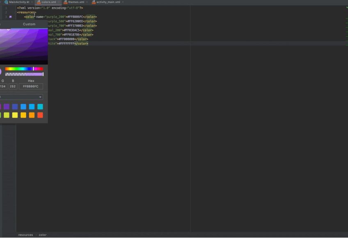This screenshot has width=348, height=238.
Task: Click the Hex input field showing FFBB86FC
Action: [31, 86]
